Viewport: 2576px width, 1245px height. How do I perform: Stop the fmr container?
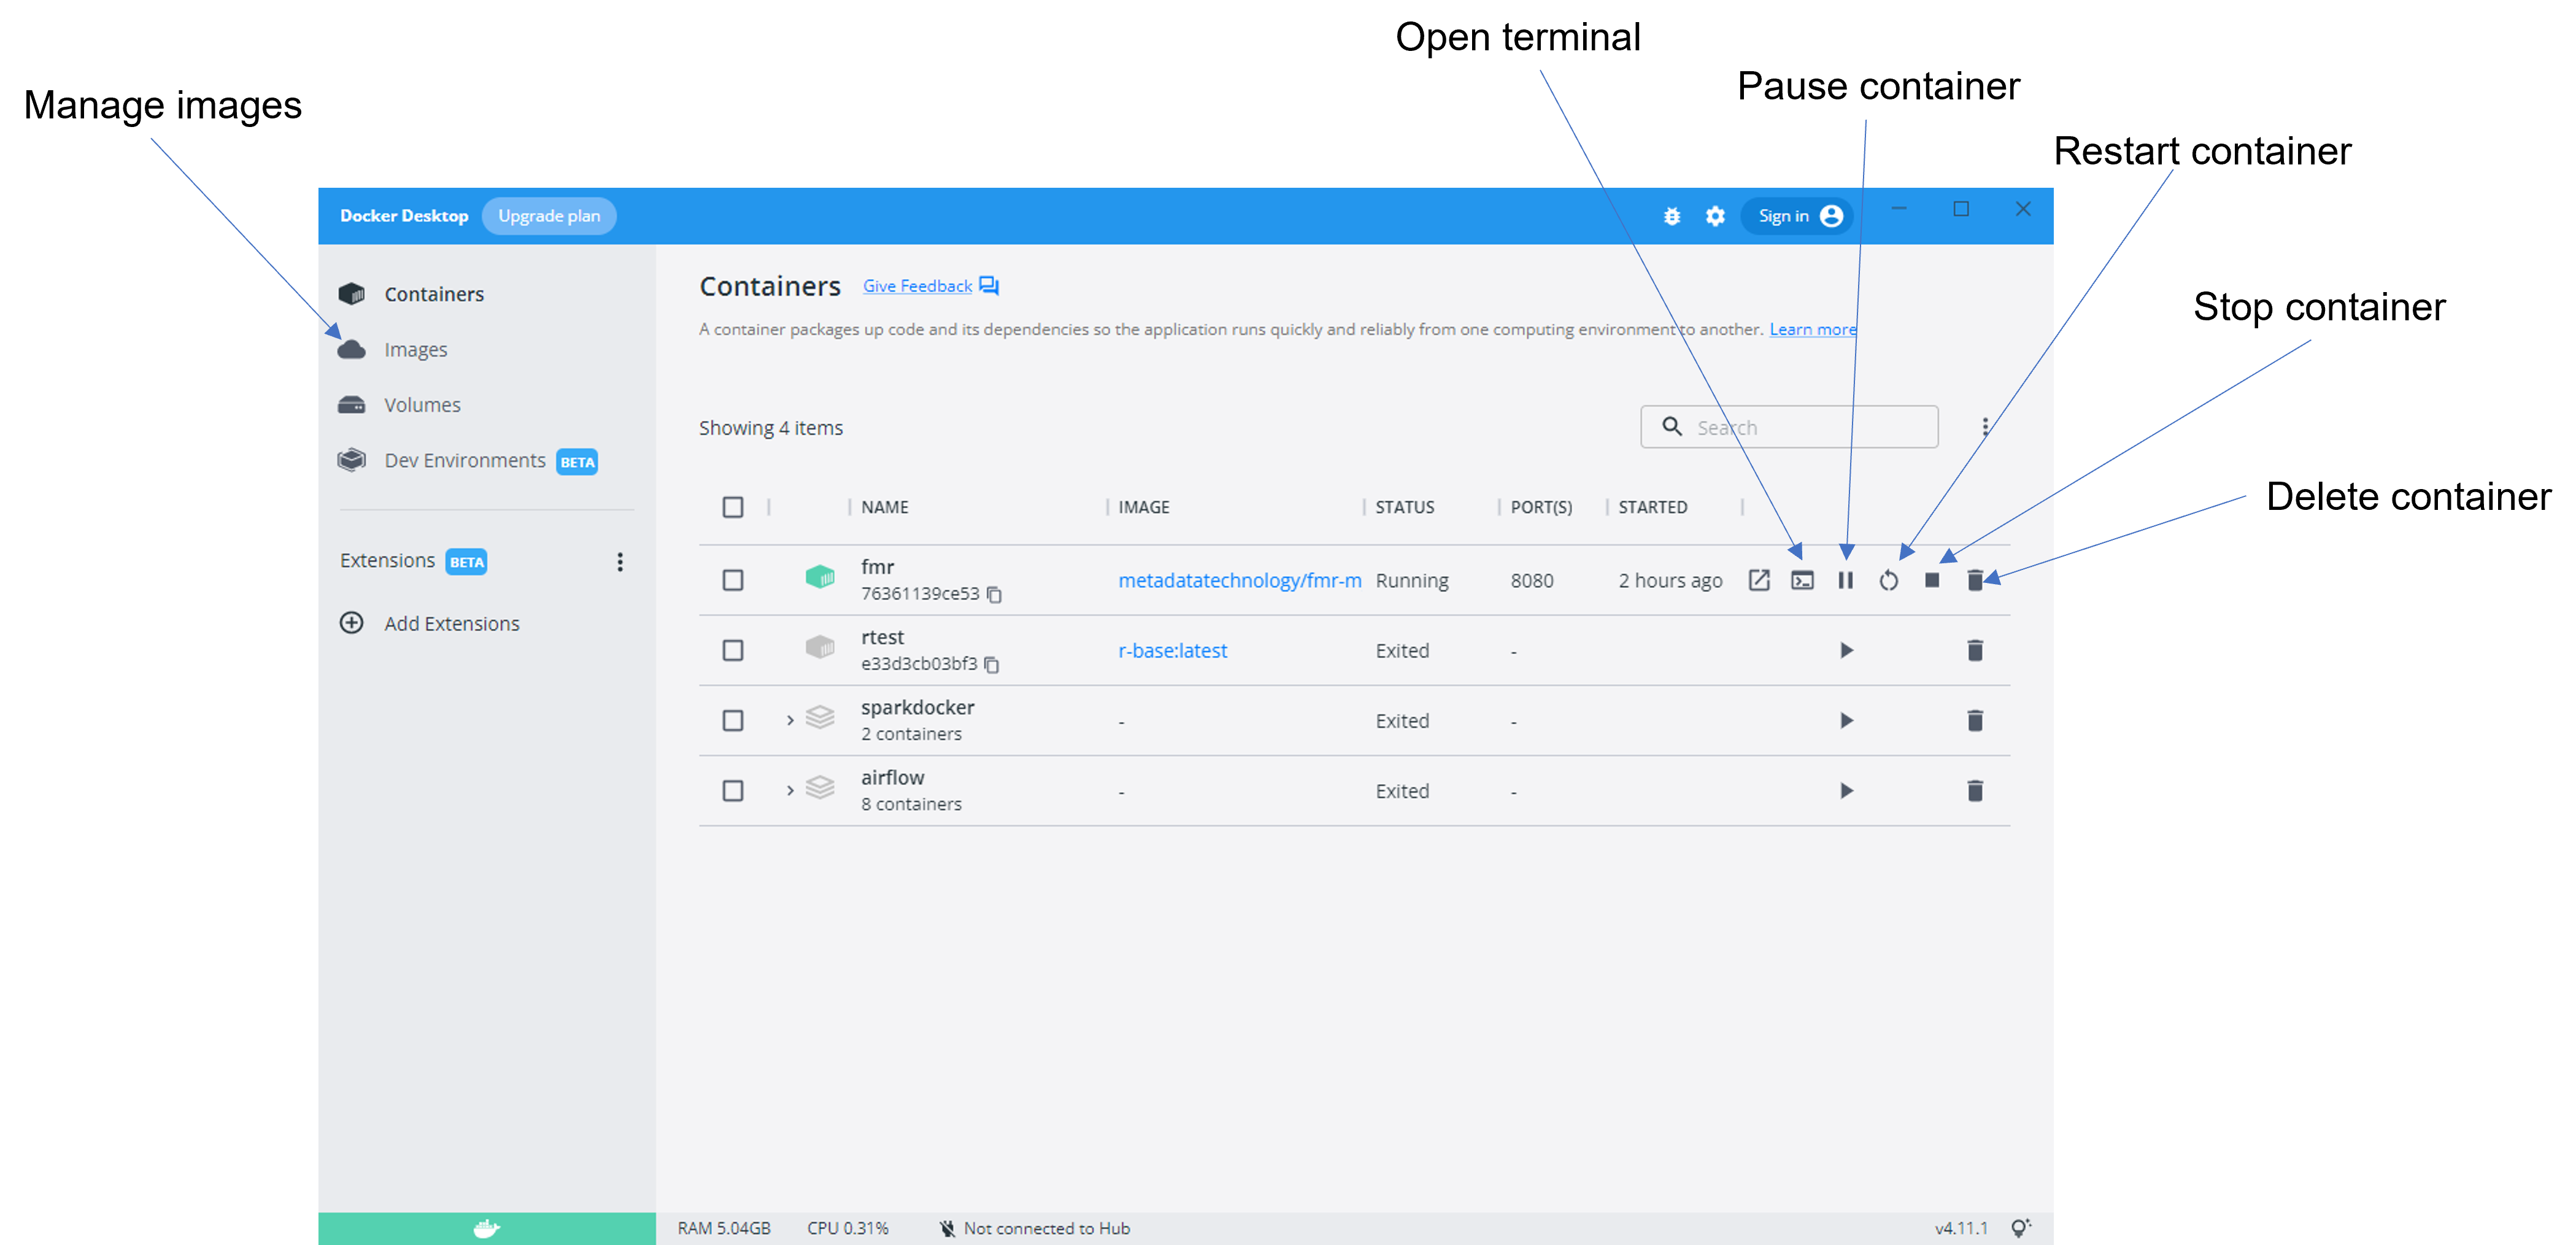click(x=1931, y=580)
